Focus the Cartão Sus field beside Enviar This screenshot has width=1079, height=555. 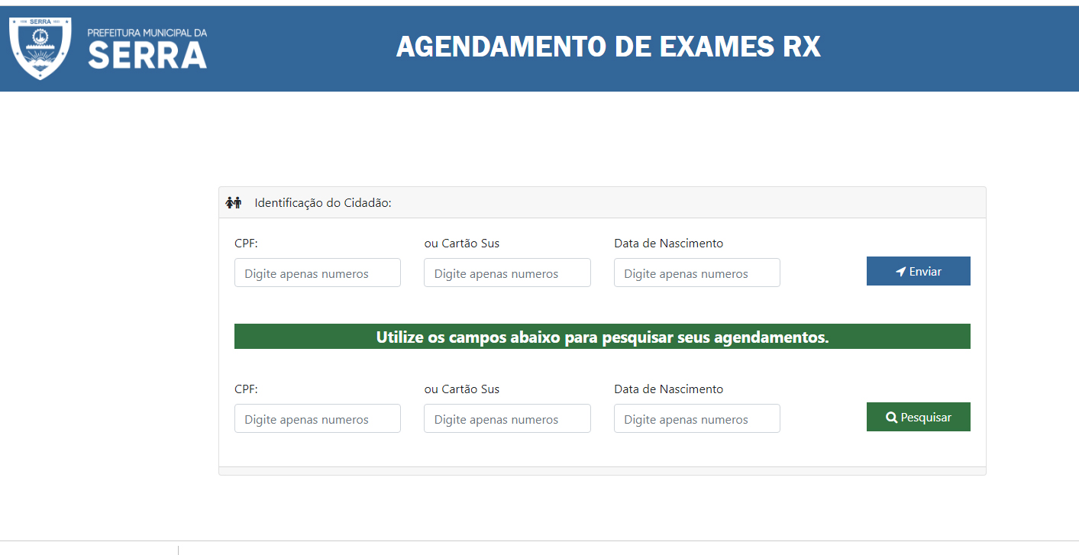click(x=507, y=273)
